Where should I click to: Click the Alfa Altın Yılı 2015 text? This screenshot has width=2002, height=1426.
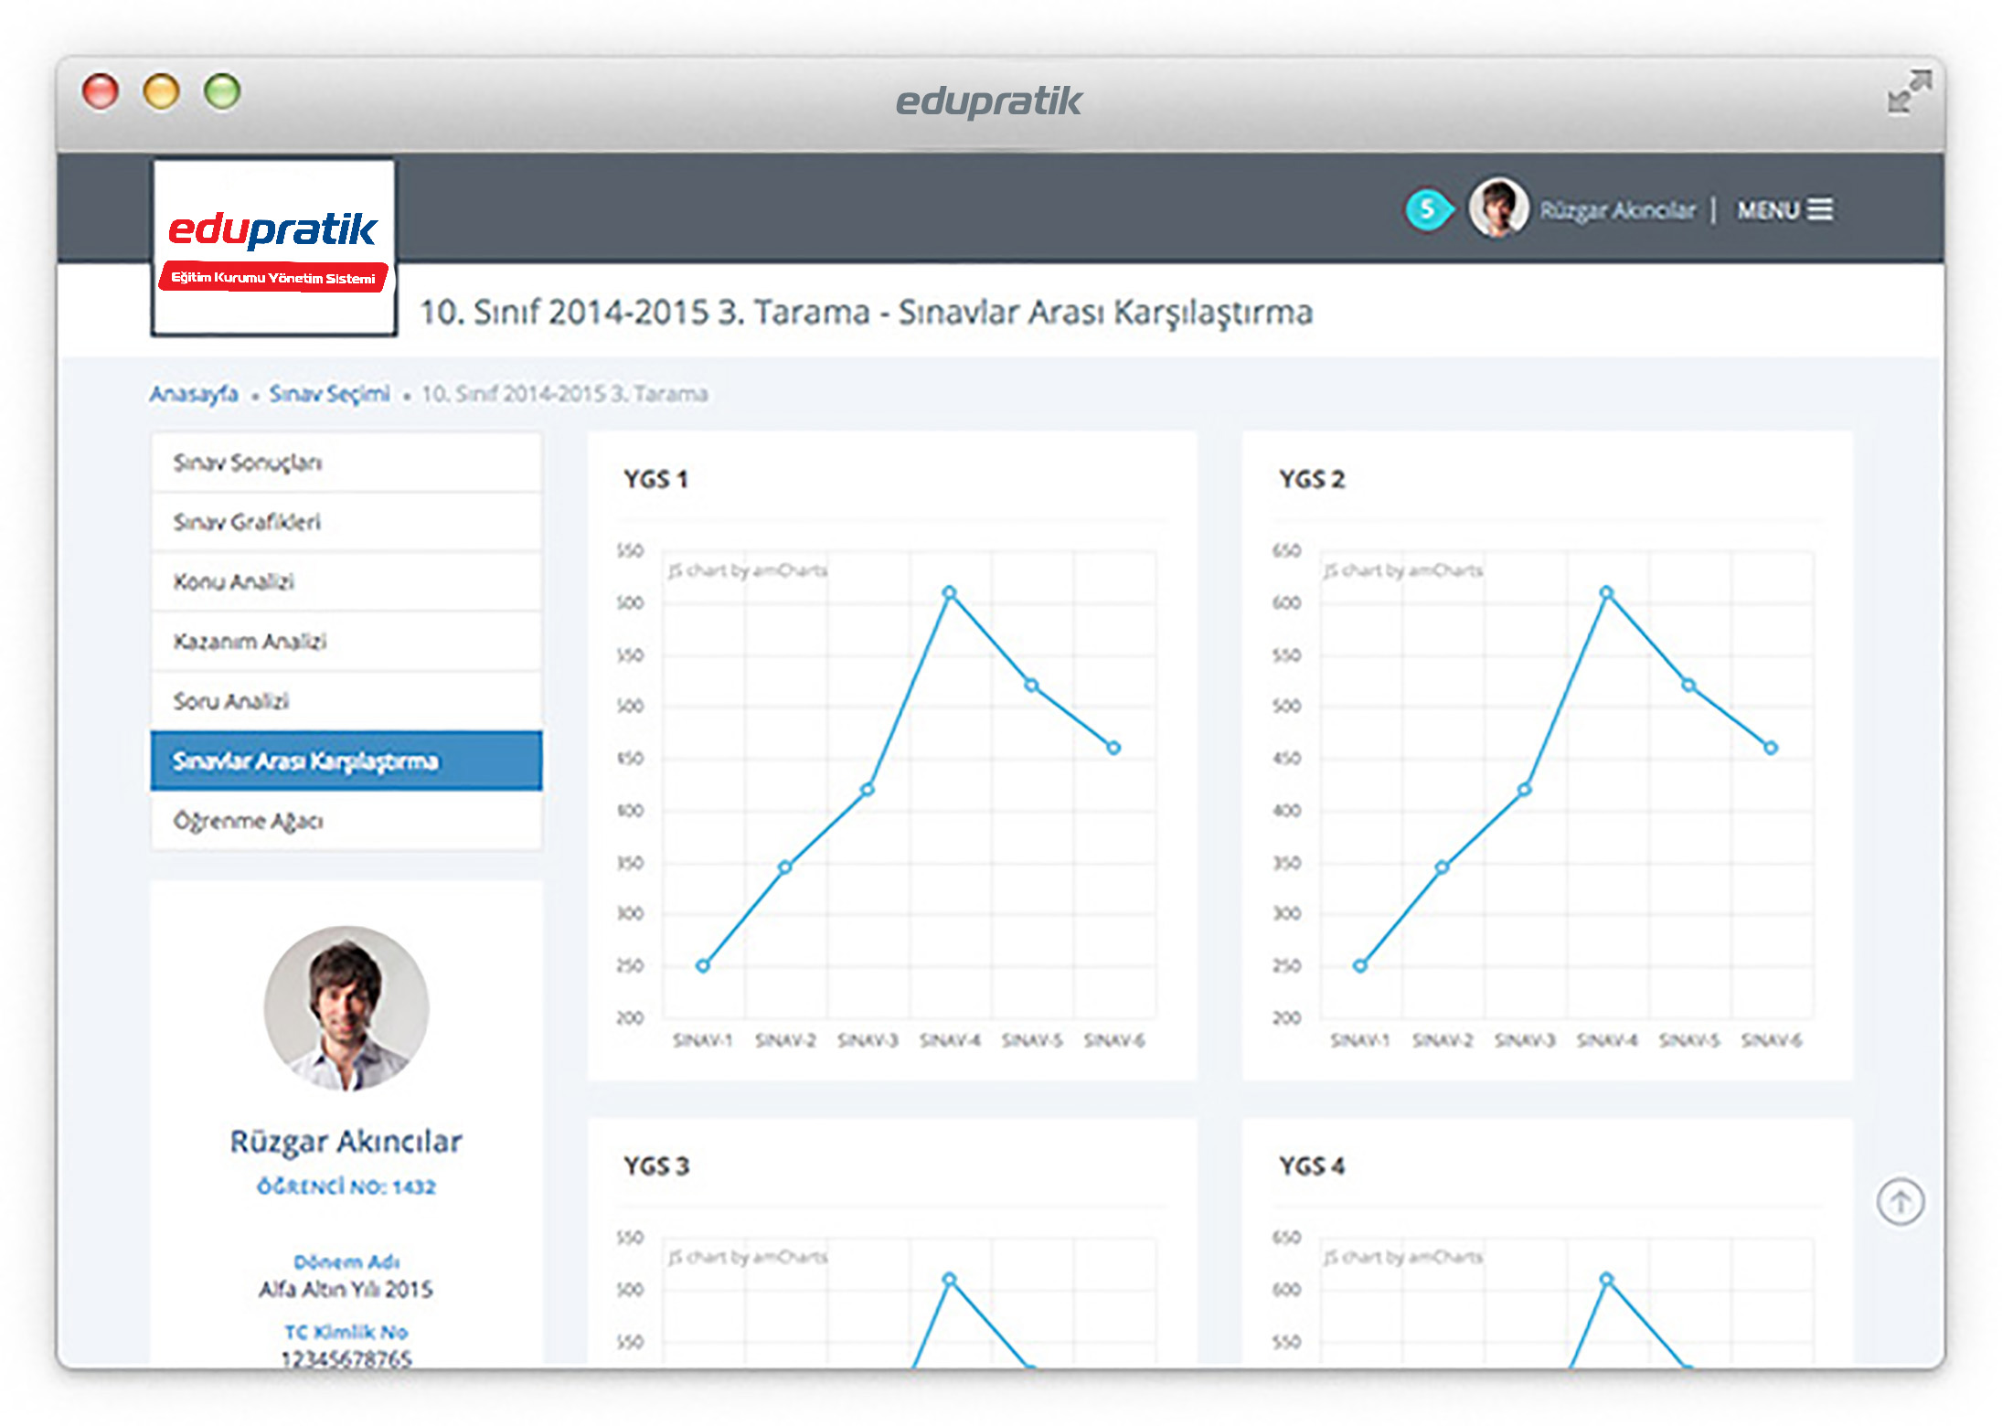tap(346, 1289)
